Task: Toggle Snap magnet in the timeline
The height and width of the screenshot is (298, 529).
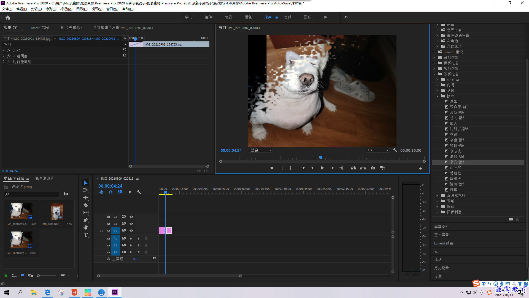Action: pyautogui.click(x=110, y=192)
